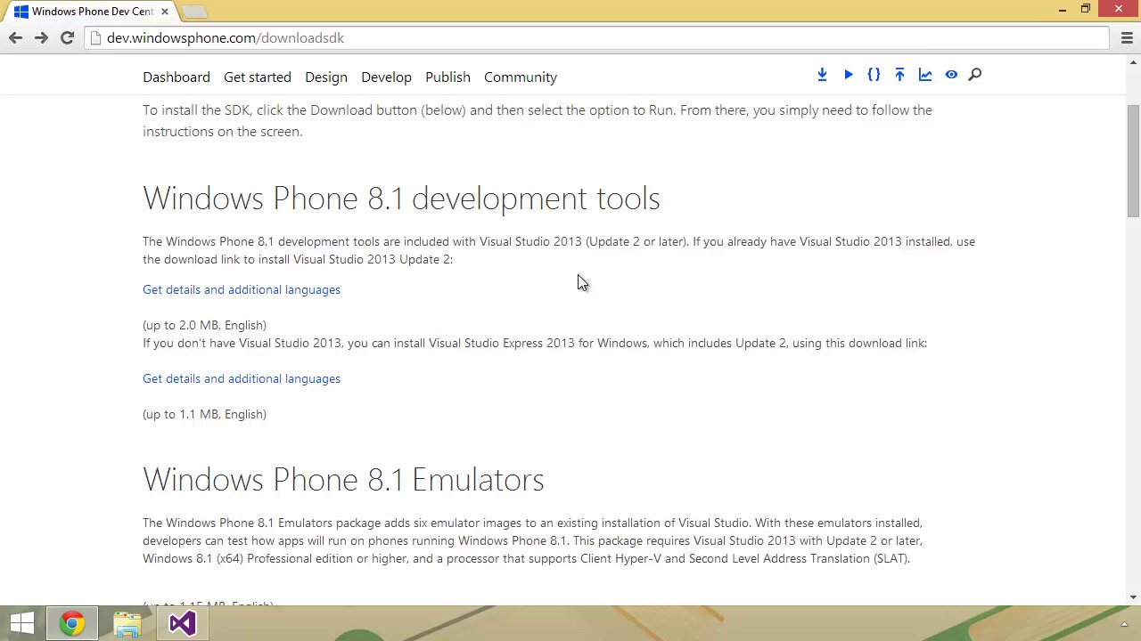The image size is (1141, 641).
Task: Click the play triangle icon in site header
Action: coord(848,75)
